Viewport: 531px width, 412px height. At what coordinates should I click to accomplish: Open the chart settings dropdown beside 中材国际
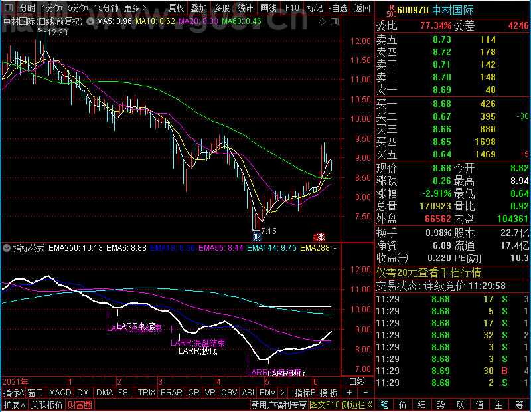click(x=90, y=21)
